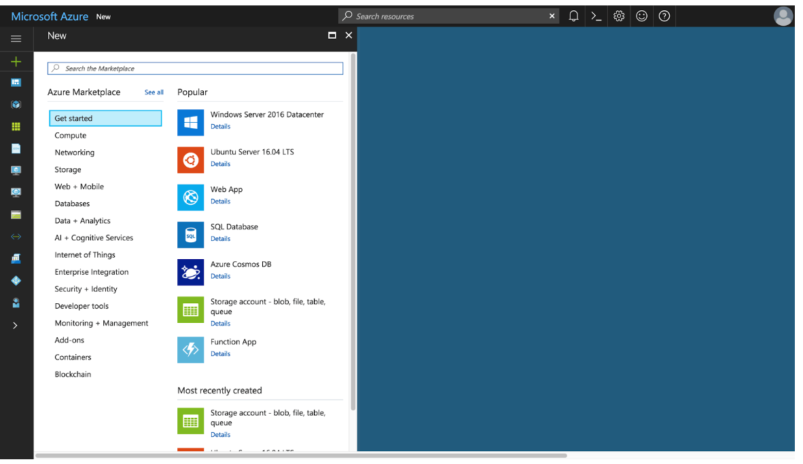Image resolution: width=803 pixels, height=464 pixels.
Task: Click the Microsoft Azure logo text
Action: coord(50,16)
